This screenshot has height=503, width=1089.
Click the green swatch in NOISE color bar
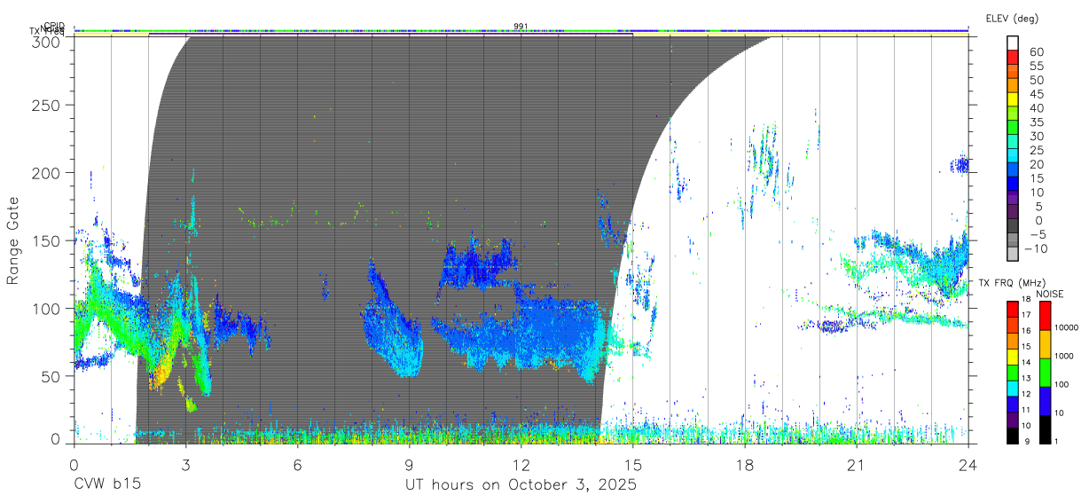1045,371
